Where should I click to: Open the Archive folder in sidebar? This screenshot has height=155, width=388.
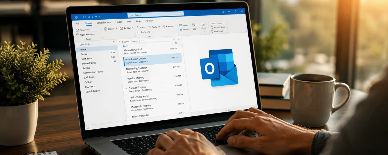(86, 68)
